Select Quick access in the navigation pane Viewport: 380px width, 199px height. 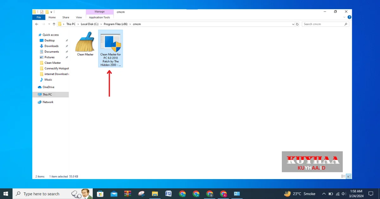[51, 35]
